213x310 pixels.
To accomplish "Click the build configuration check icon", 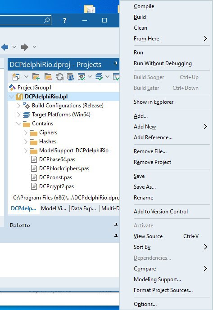I will [x=82, y=77].
